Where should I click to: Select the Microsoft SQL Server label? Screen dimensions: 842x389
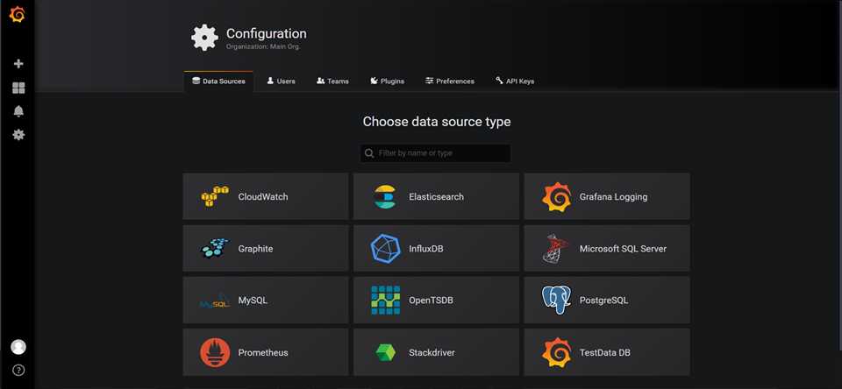click(x=623, y=249)
